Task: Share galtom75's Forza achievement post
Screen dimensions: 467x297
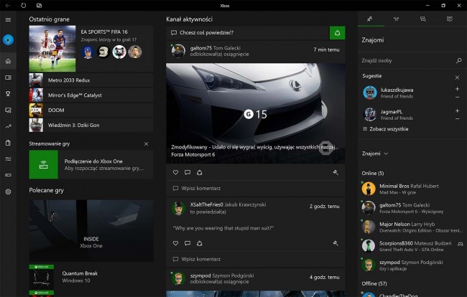Action: (x=200, y=172)
